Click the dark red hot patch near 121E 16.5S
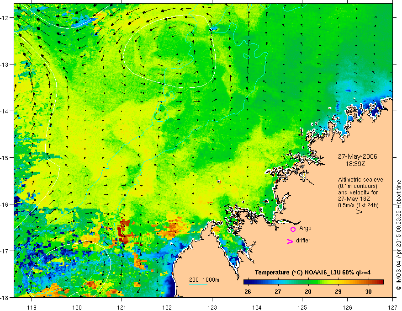Viewport: 402px width, 311px height. pyautogui.click(x=125, y=232)
